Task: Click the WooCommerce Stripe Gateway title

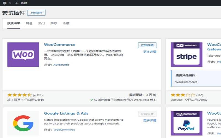Action: point(214,47)
